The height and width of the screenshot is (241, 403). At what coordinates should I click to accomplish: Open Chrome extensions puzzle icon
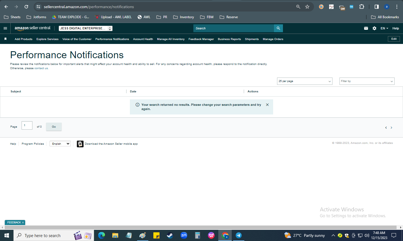coord(362,7)
